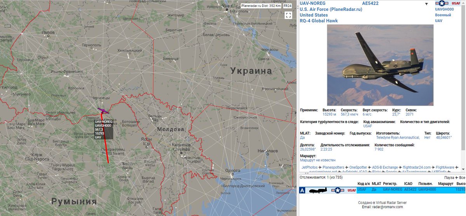Sort list by ICAO column header
This screenshot has height=216, width=466.
tap(409, 183)
